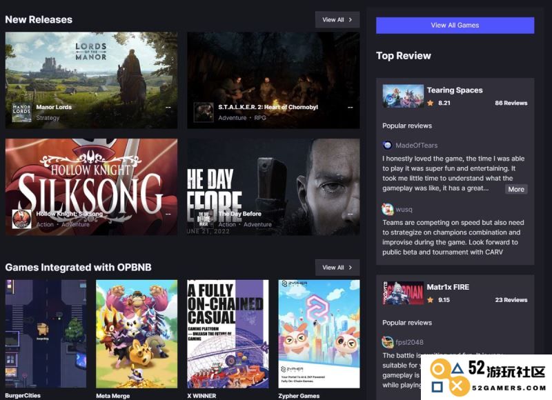
Task: Click MadeOfTears' reviewer avatar
Action: [x=387, y=145]
